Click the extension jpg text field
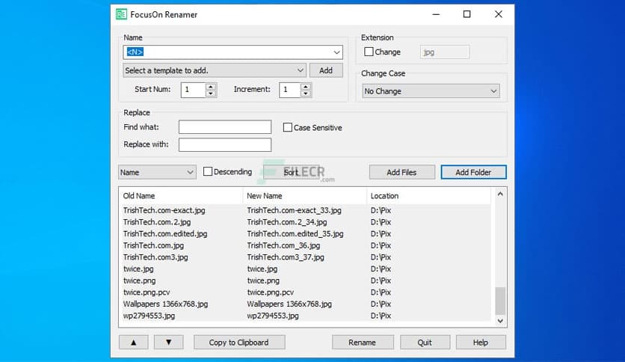The image size is (625, 362). click(x=444, y=52)
